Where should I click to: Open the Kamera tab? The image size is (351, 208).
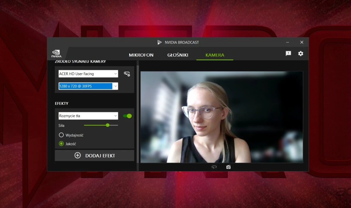click(x=215, y=55)
